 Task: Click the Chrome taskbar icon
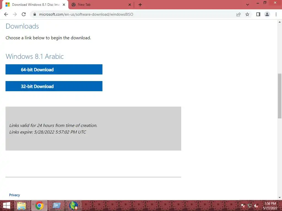pos(39,206)
